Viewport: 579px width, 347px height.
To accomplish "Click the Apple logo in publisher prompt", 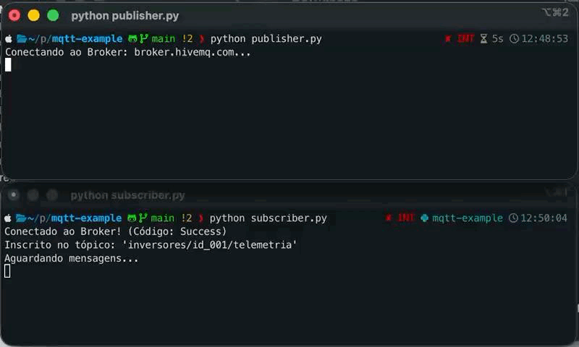I will (x=9, y=38).
